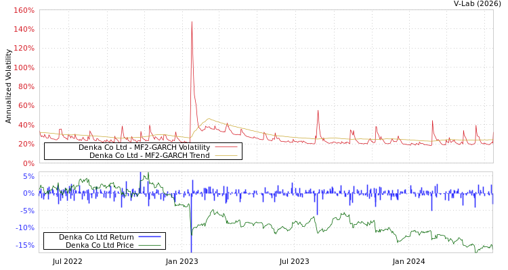Click the blue Return legend line sample
This screenshot has width=508, height=270.
pyautogui.click(x=149, y=237)
